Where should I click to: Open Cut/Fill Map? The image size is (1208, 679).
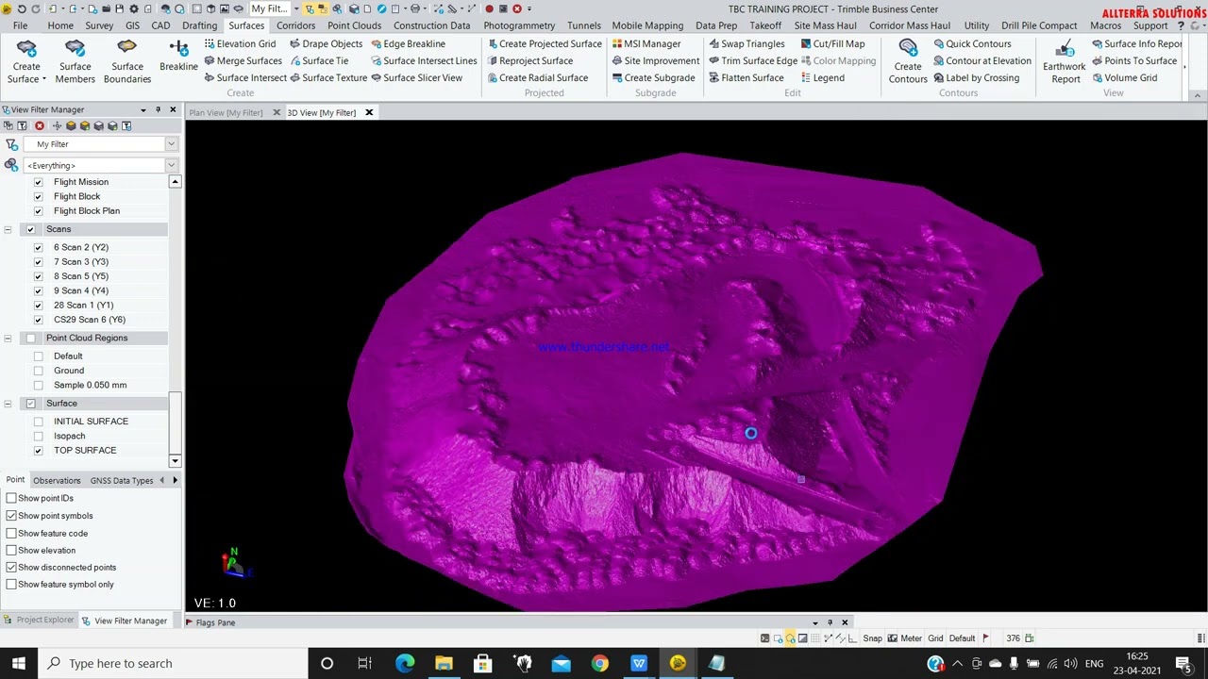832,44
